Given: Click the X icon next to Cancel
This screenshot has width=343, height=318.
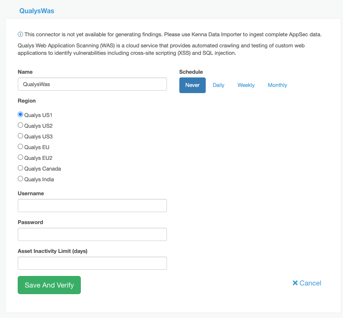Looking at the screenshot, I should [295, 283].
